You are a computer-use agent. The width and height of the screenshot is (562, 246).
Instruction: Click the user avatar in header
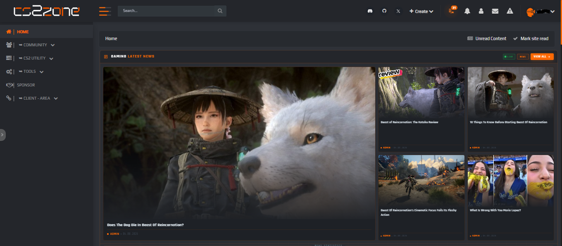pyautogui.click(x=531, y=12)
